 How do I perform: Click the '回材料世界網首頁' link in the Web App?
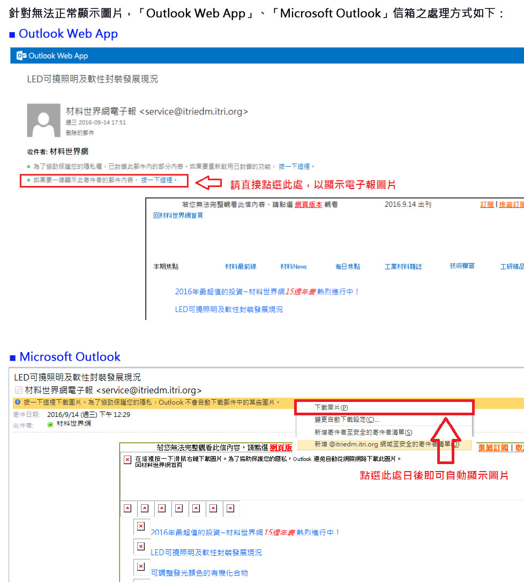click(178, 215)
